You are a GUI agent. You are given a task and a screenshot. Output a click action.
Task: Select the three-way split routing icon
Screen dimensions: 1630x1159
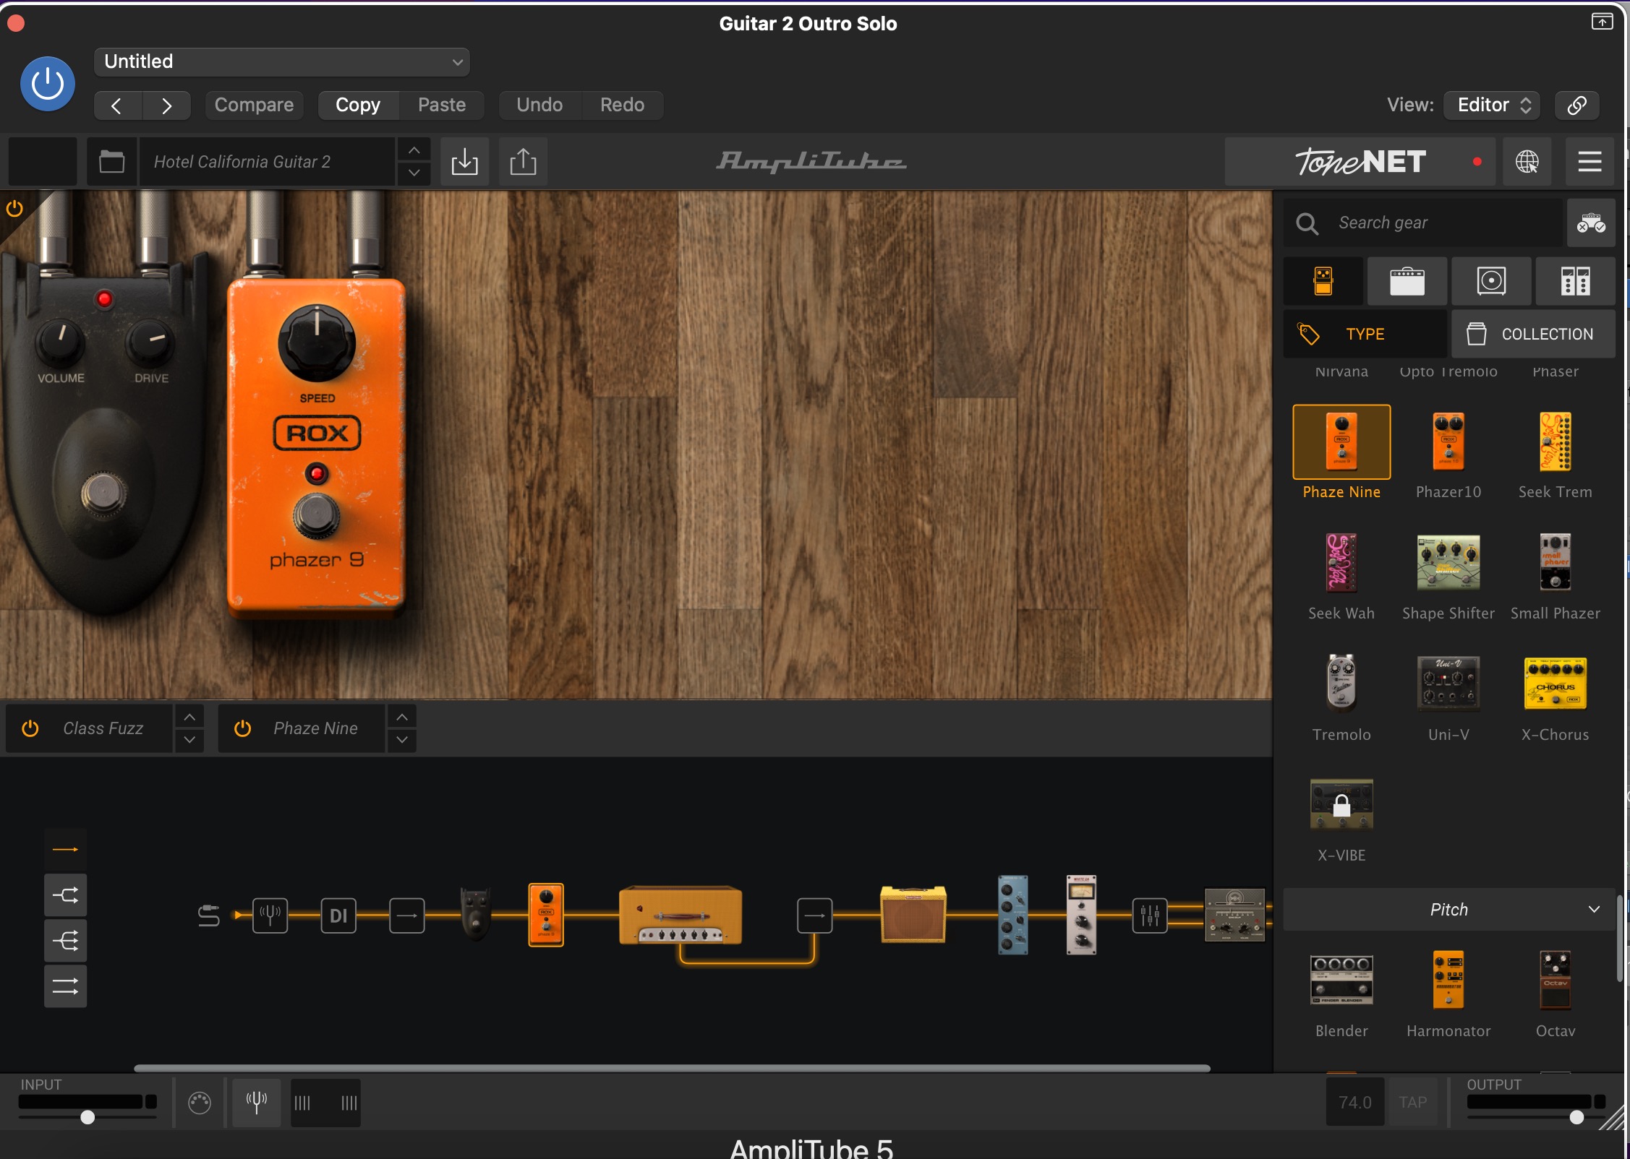(x=65, y=942)
